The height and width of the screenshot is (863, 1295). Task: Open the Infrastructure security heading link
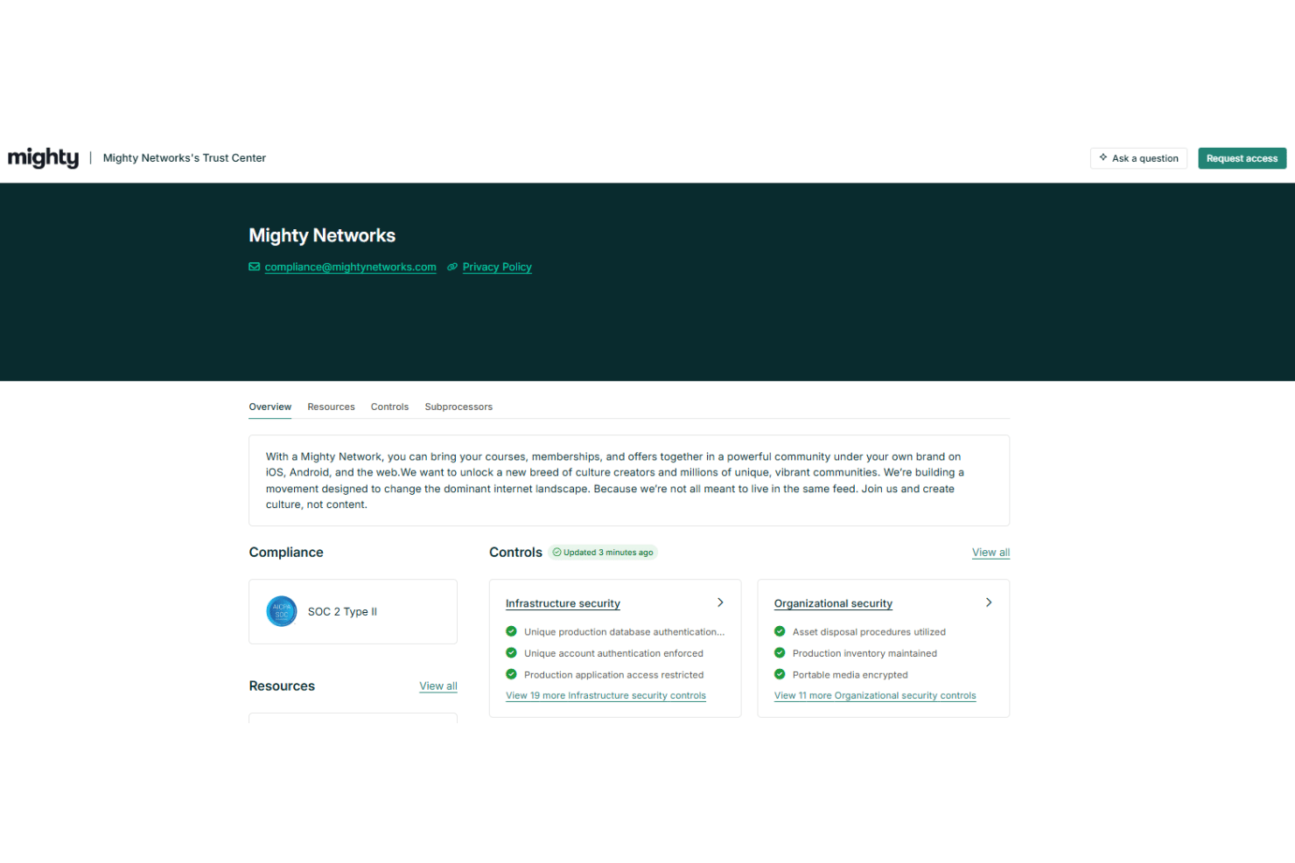pos(563,603)
